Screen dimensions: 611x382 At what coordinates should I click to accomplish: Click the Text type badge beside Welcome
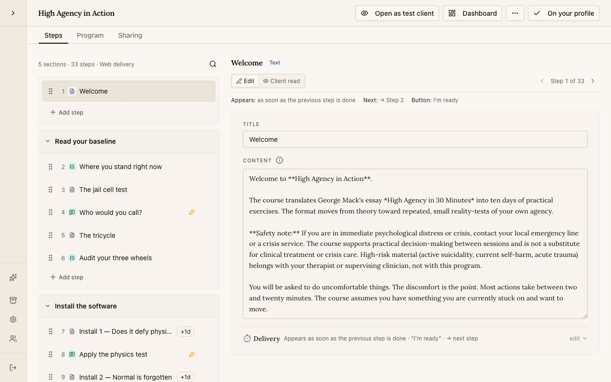coord(275,63)
